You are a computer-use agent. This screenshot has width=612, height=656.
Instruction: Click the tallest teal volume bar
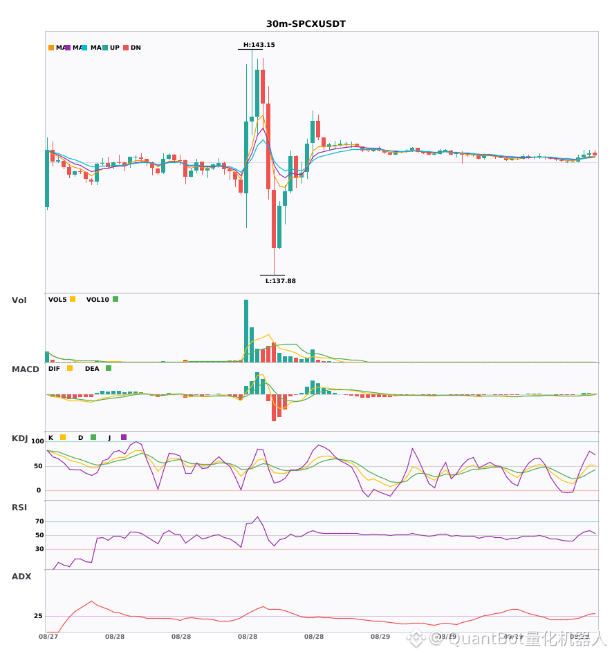[x=246, y=331]
